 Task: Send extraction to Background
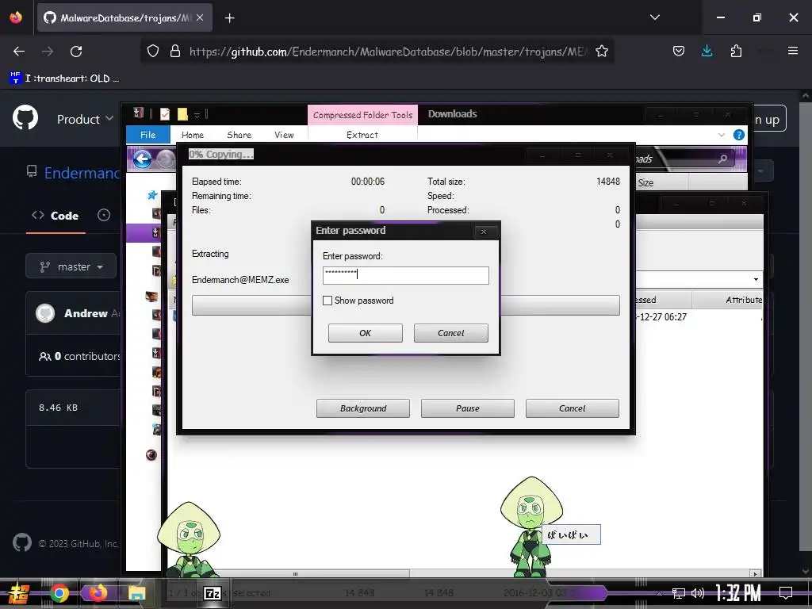pyautogui.click(x=363, y=408)
